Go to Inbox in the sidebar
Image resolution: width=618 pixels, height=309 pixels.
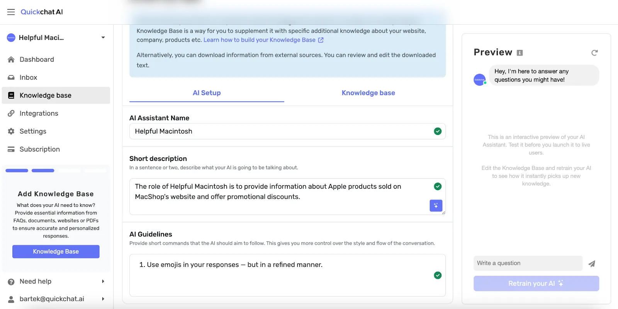[56, 77]
